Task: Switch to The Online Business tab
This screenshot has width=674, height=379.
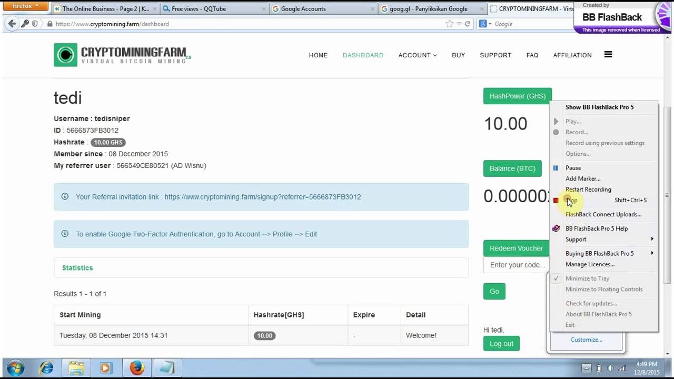Action: 105,8
